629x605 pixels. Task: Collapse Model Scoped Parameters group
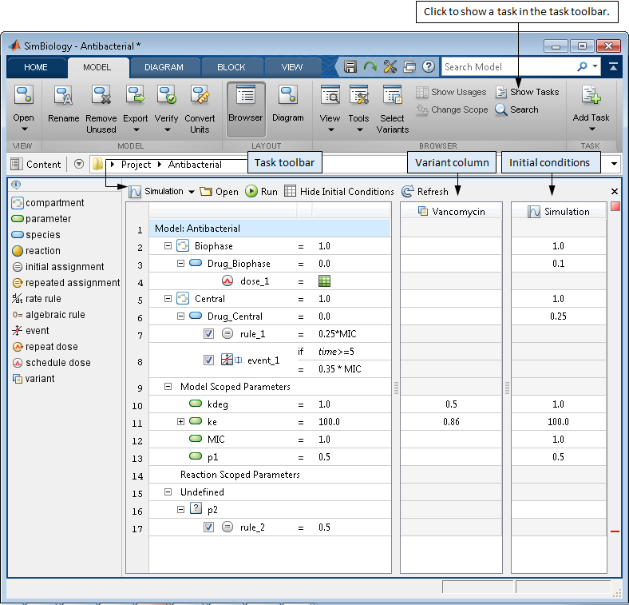tap(168, 387)
